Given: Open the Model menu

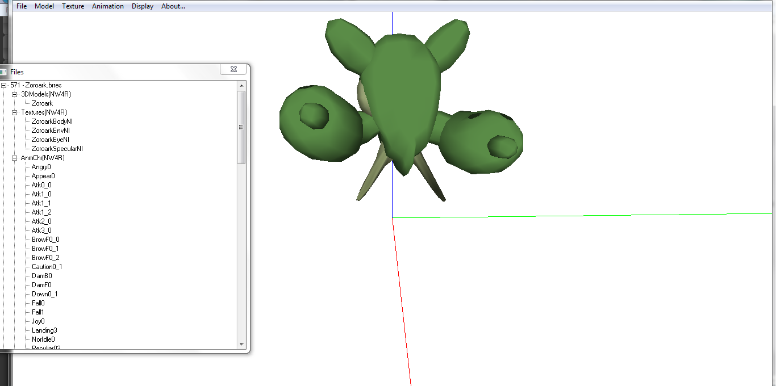Looking at the screenshot, I should (44, 6).
